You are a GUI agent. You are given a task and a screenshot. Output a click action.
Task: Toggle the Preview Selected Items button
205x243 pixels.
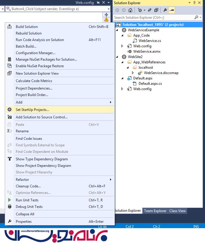172,10
